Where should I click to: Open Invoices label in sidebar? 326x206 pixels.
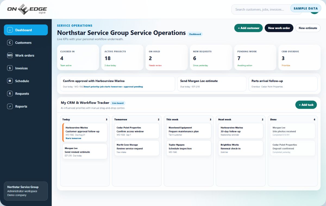coord(21,68)
